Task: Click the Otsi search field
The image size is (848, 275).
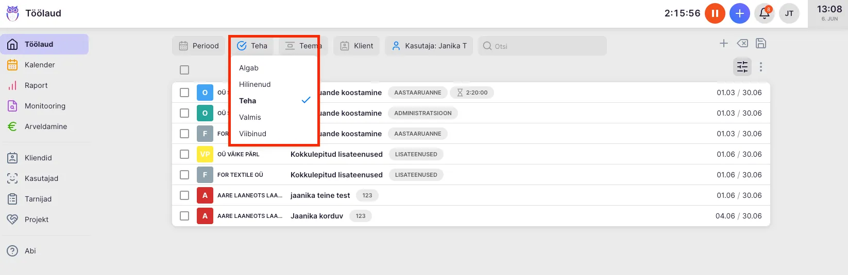Action: [x=546, y=46]
